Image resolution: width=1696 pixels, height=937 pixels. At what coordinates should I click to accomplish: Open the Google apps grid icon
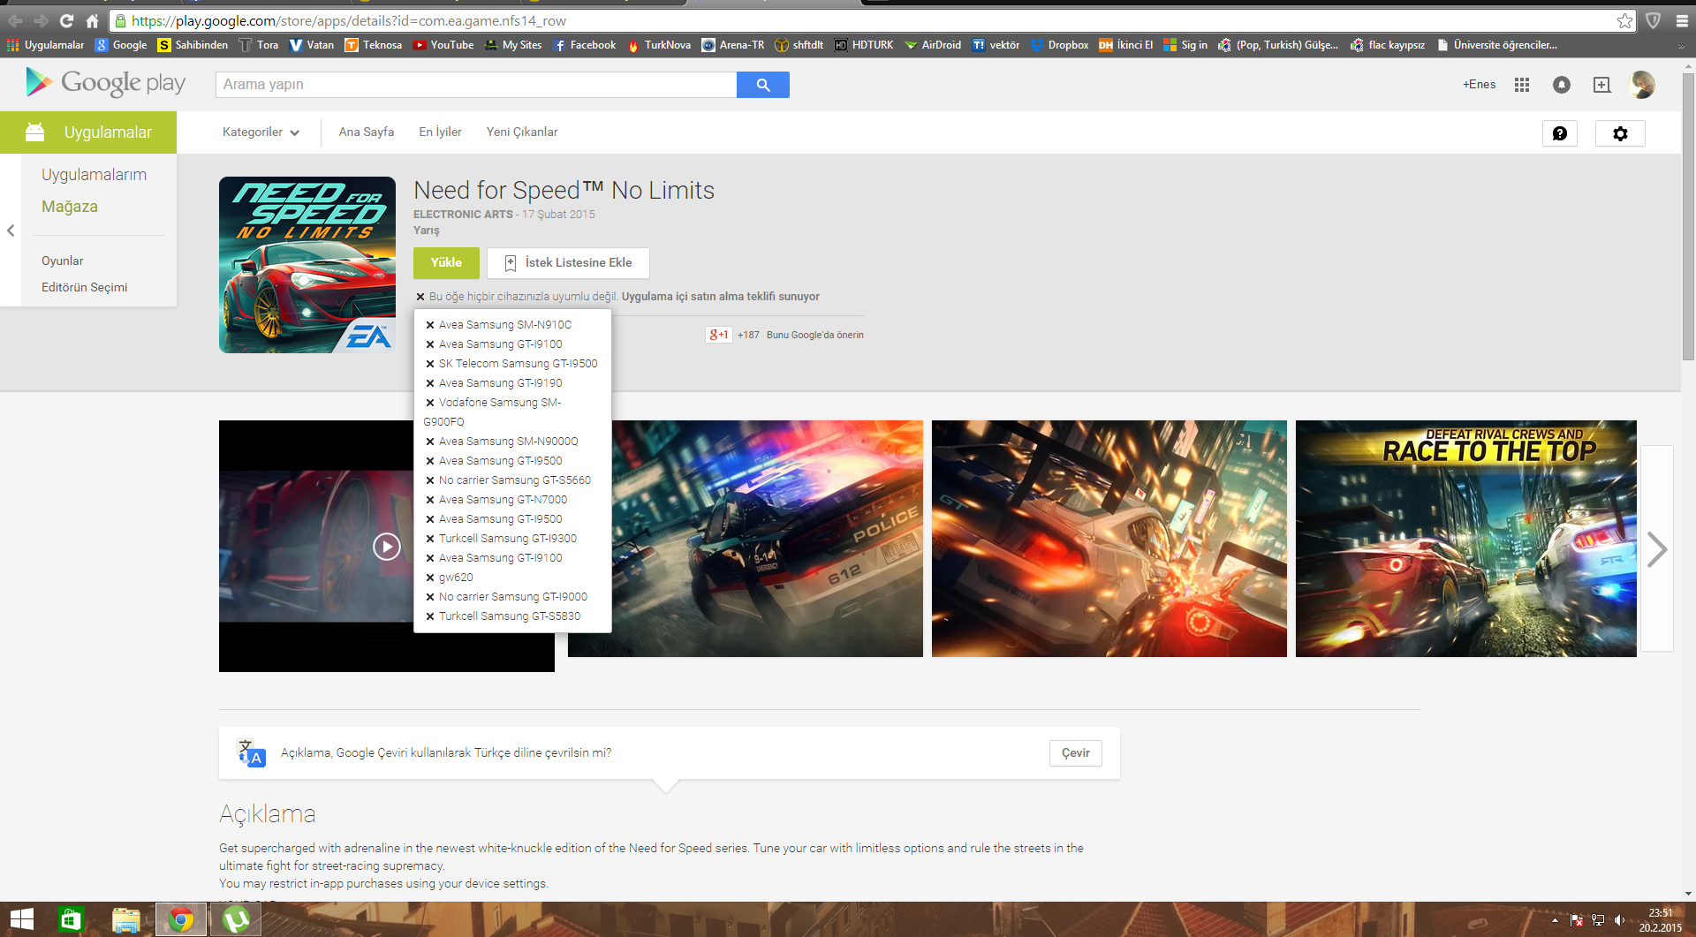click(1521, 85)
